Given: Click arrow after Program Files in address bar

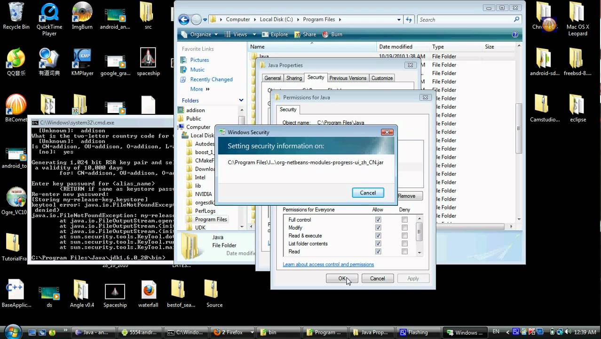Looking at the screenshot, I should [x=340, y=20].
